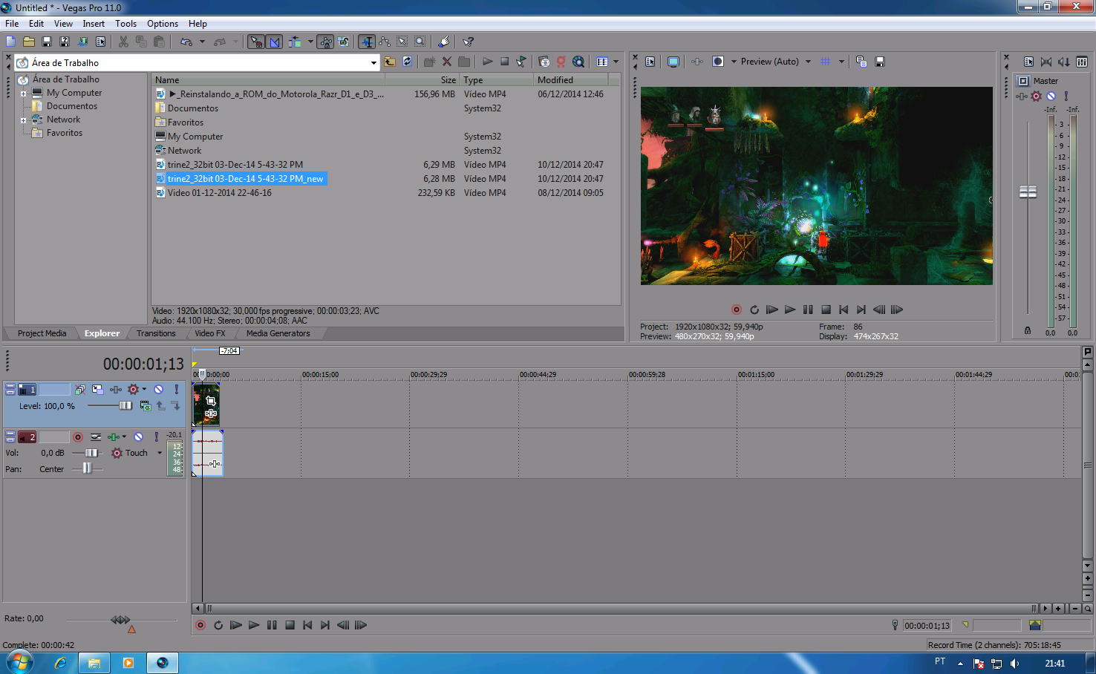The height and width of the screenshot is (674, 1096).
Task: Open Auto Ripple mode dropdown arrow
Action: tap(310, 42)
